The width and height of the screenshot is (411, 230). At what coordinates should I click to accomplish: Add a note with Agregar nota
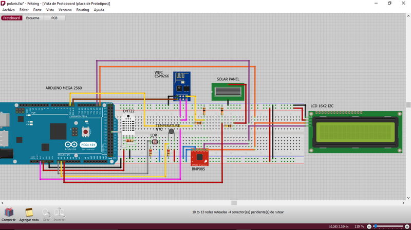tap(29, 212)
